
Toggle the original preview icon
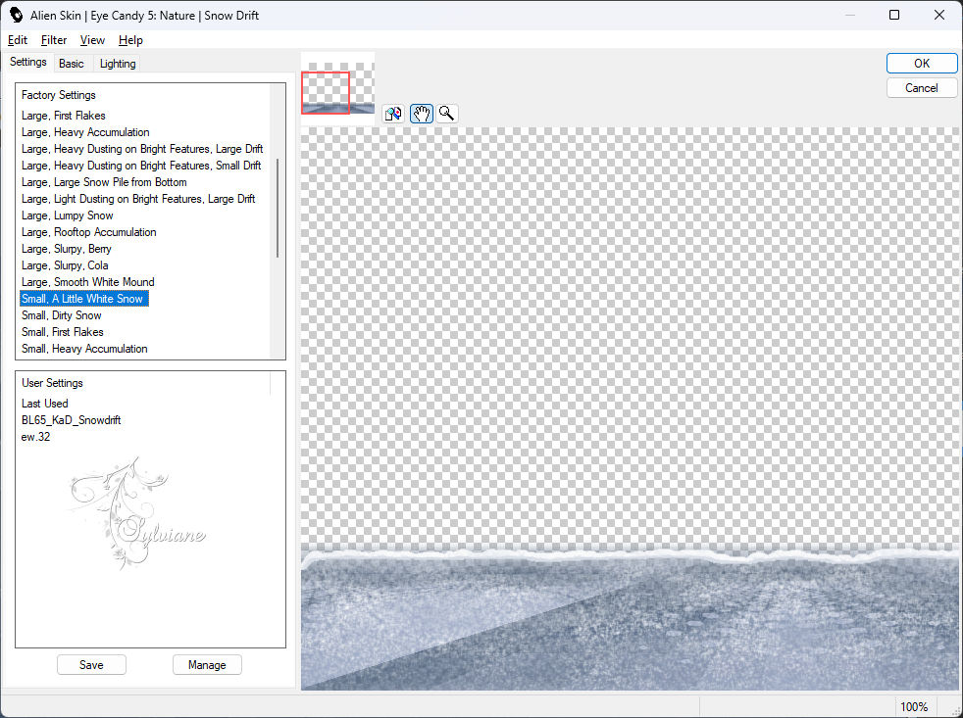click(393, 114)
